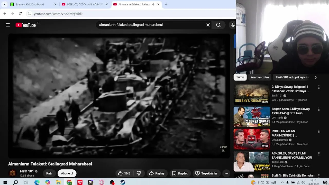The width and height of the screenshot is (329, 185).
Task: Open the Paylaş share dialog
Action: coord(157,173)
